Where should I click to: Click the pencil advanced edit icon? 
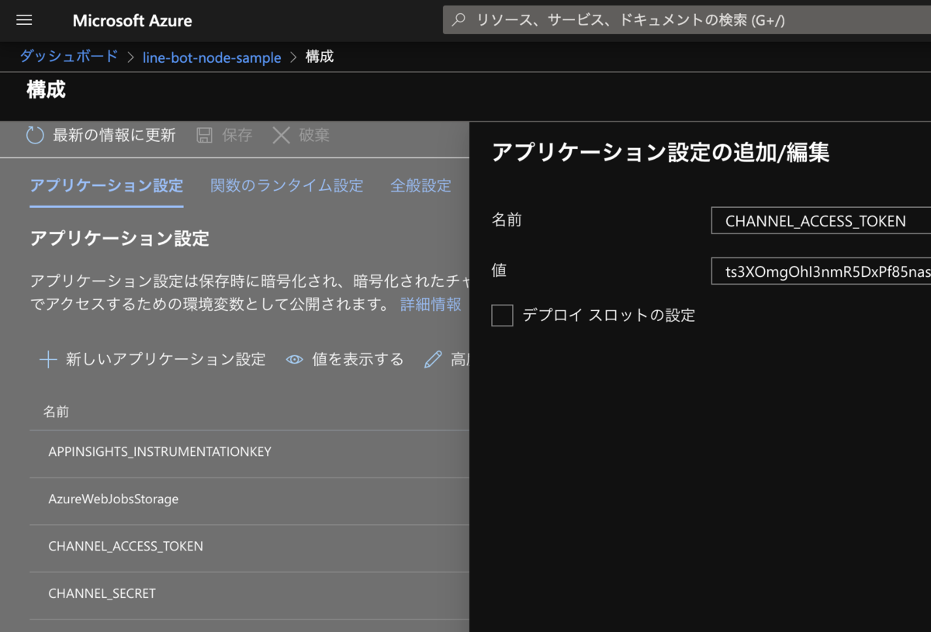click(433, 359)
